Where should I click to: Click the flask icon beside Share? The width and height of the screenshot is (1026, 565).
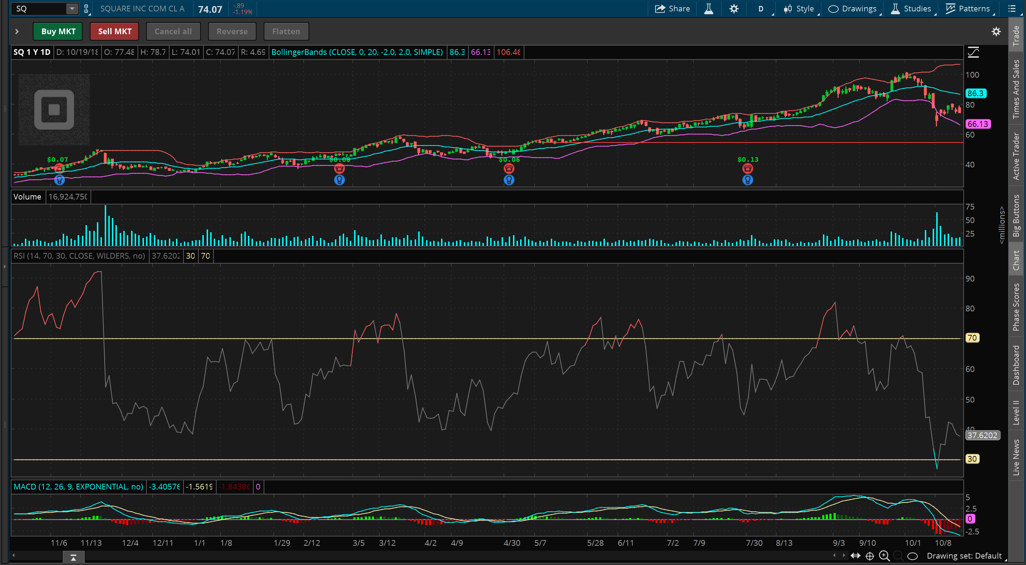click(x=709, y=9)
